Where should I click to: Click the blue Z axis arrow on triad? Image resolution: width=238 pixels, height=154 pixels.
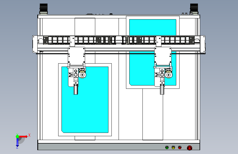pyautogui.click(x=17, y=142)
